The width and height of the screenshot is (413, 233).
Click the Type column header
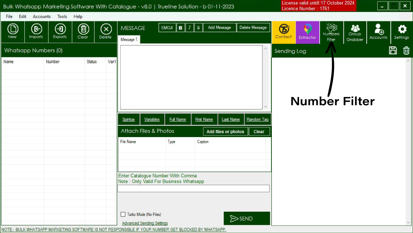click(x=180, y=142)
